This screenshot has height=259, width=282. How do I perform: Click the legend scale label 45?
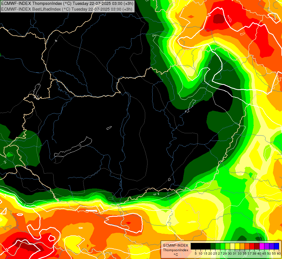[264, 254]
